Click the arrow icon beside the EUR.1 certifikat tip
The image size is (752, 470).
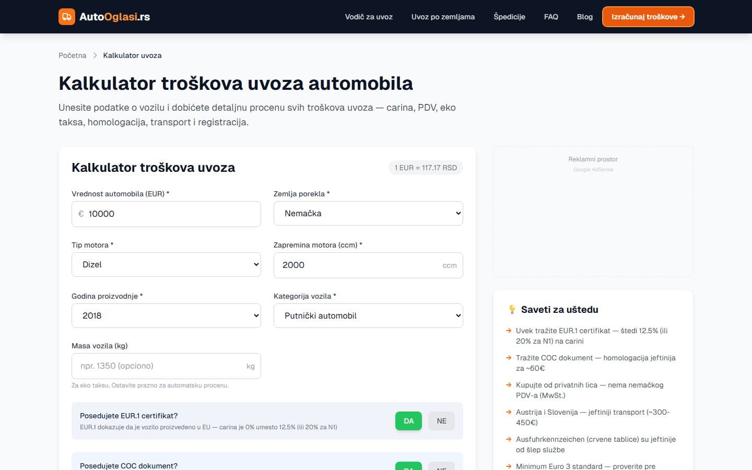click(509, 331)
